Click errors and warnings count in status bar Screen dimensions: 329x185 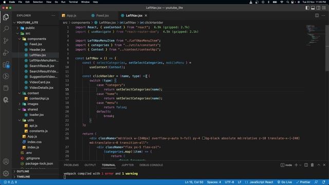(10, 182)
